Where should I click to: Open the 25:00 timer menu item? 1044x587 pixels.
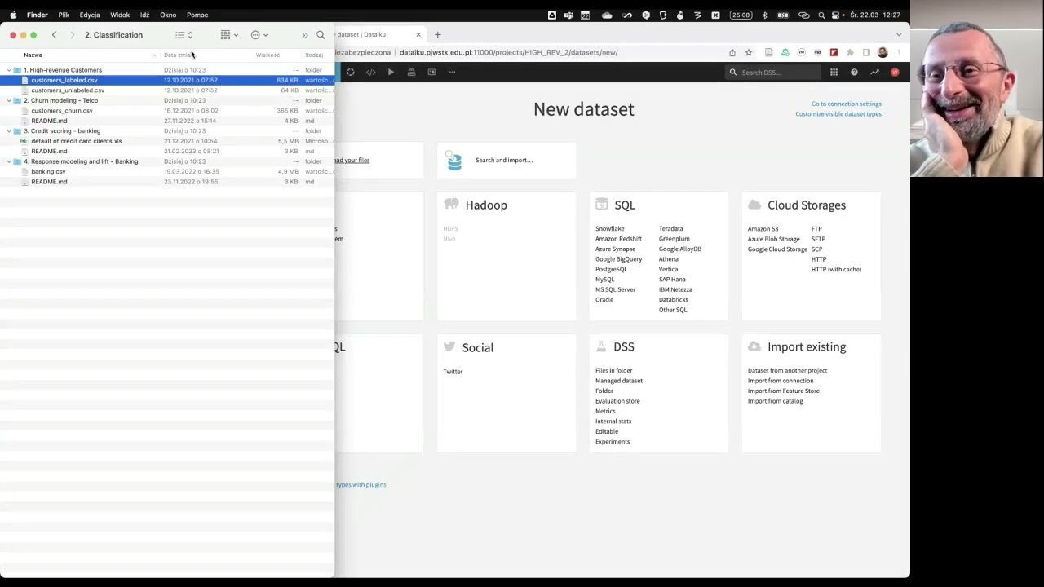(x=741, y=15)
